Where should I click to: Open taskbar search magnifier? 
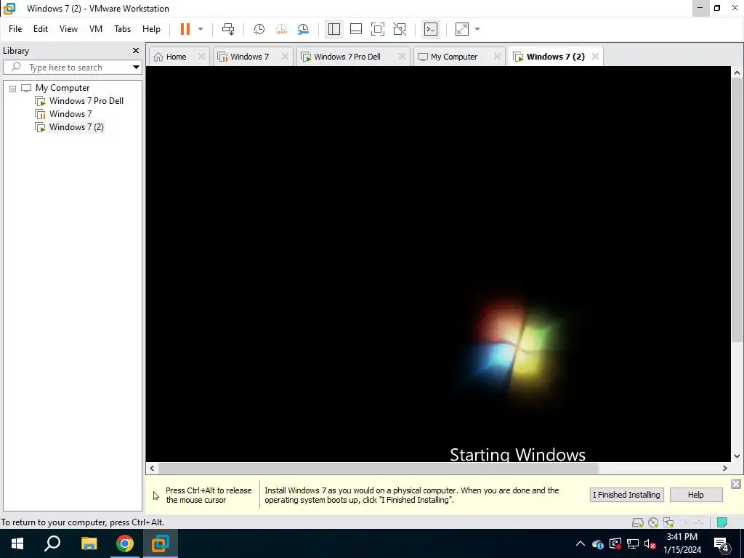coord(52,543)
